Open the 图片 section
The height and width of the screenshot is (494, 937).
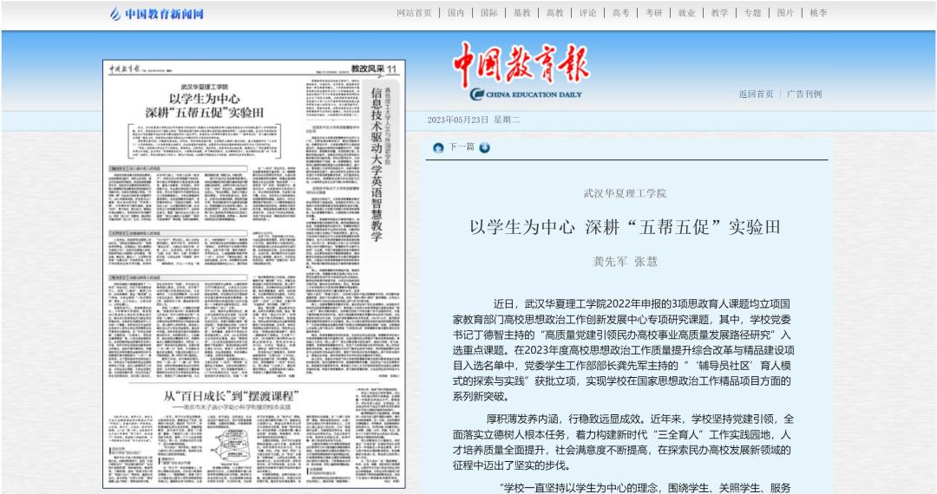pyautogui.click(x=785, y=13)
